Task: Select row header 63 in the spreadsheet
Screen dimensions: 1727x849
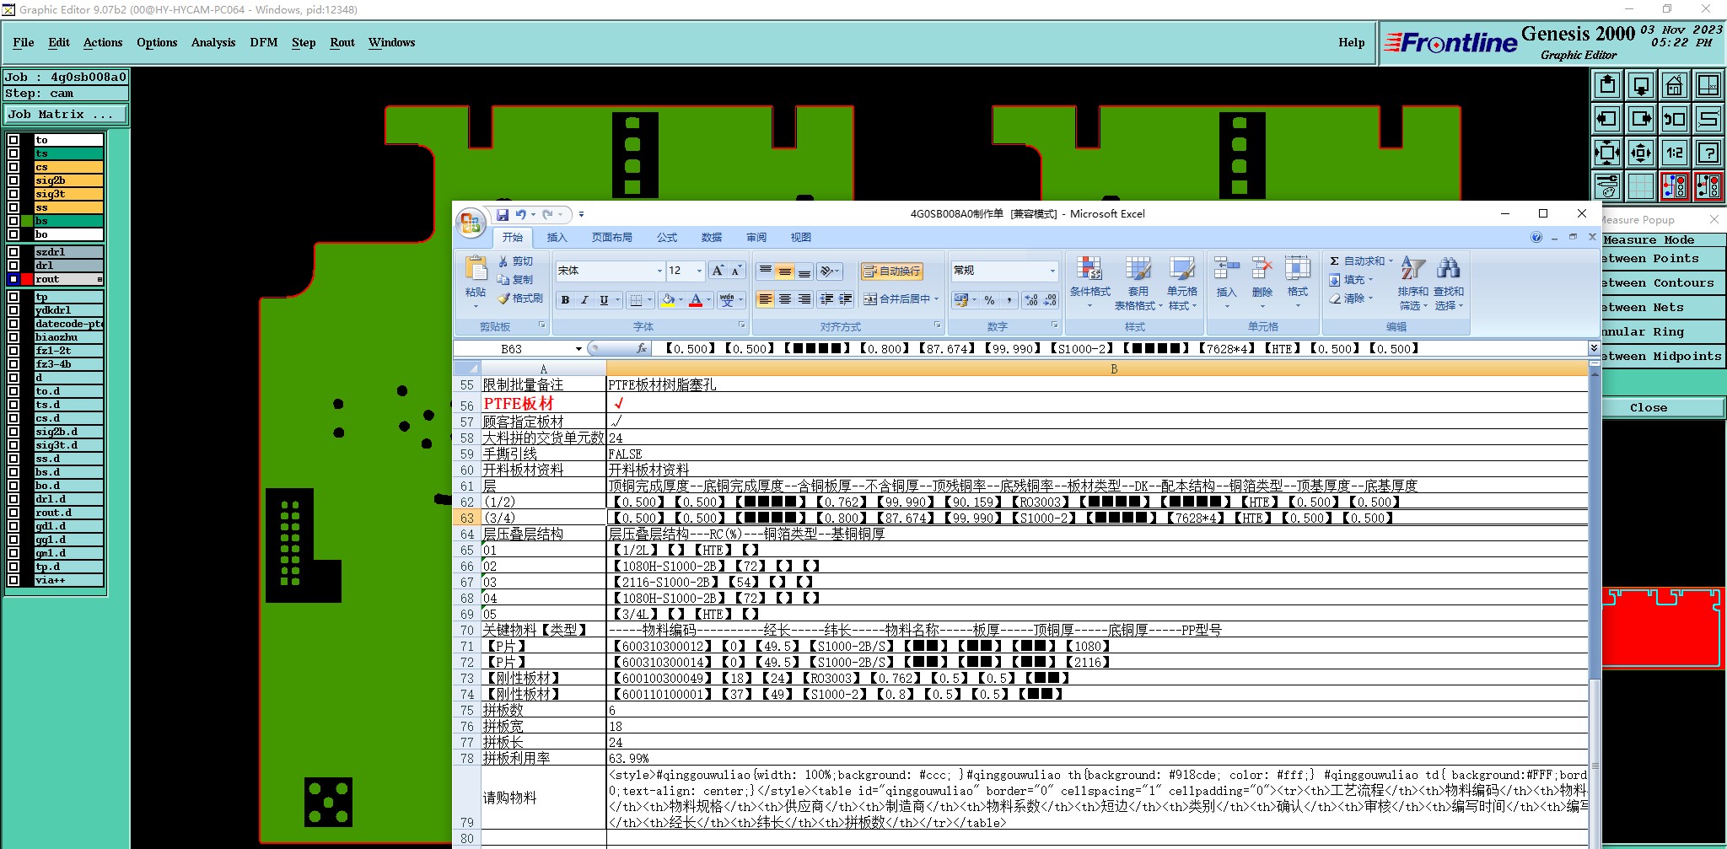Action: coord(467,518)
